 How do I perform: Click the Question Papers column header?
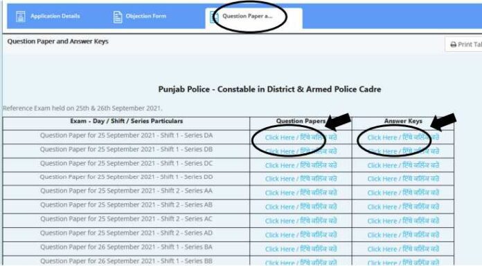click(x=301, y=121)
